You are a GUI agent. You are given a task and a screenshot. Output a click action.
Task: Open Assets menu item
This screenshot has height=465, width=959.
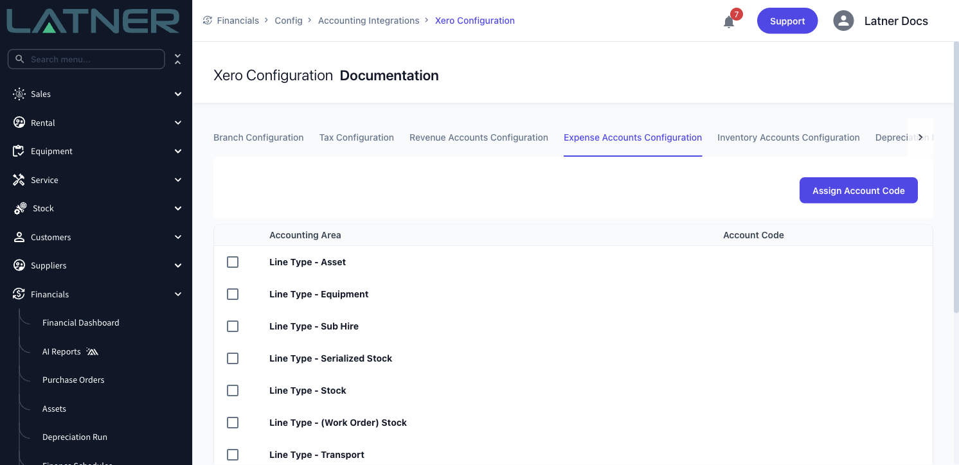[54, 408]
